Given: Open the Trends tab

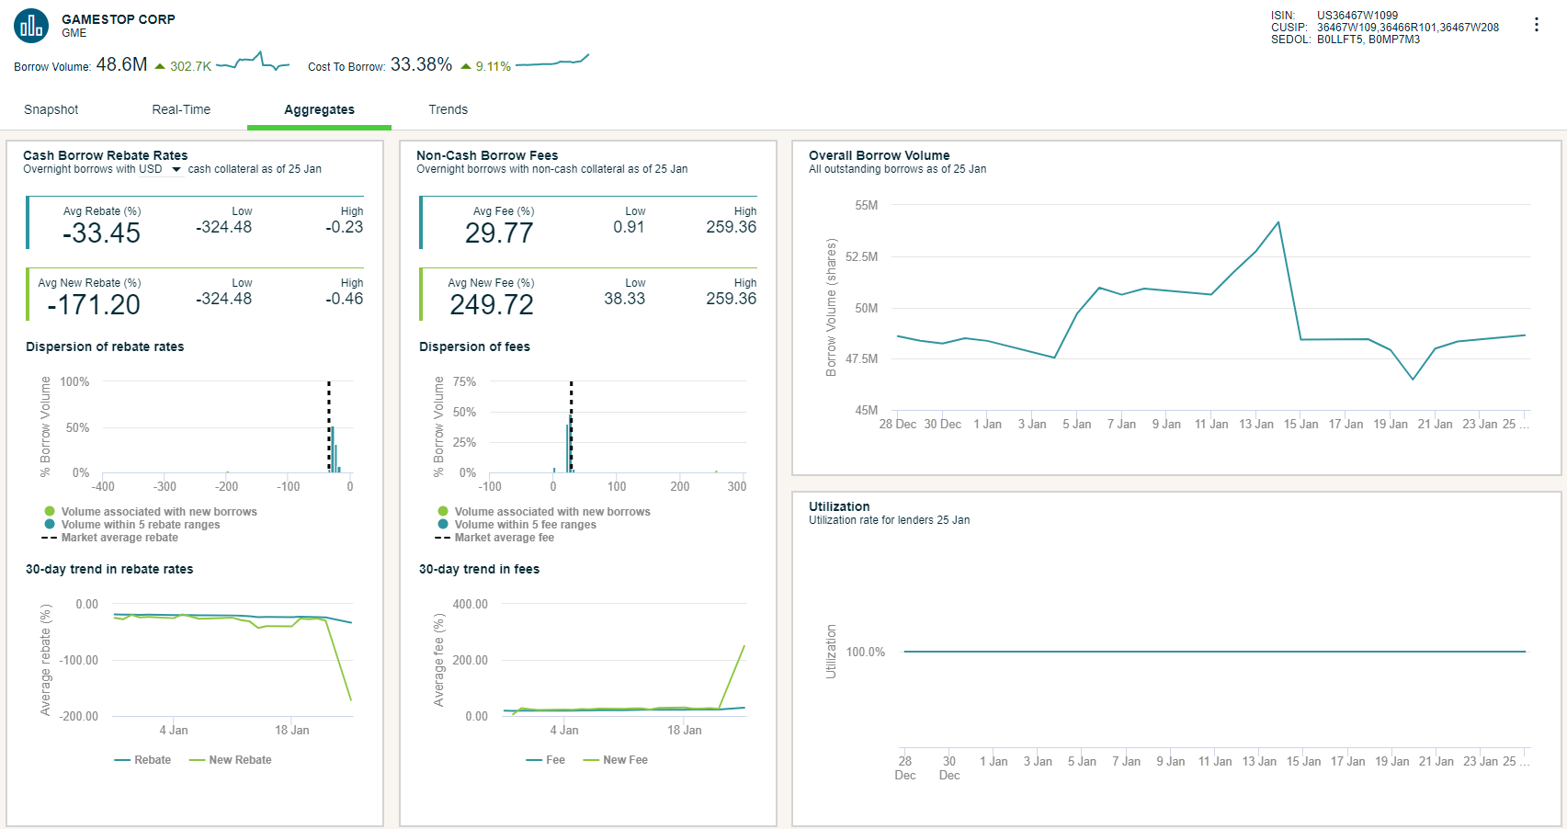Looking at the screenshot, I should (448, 109).
